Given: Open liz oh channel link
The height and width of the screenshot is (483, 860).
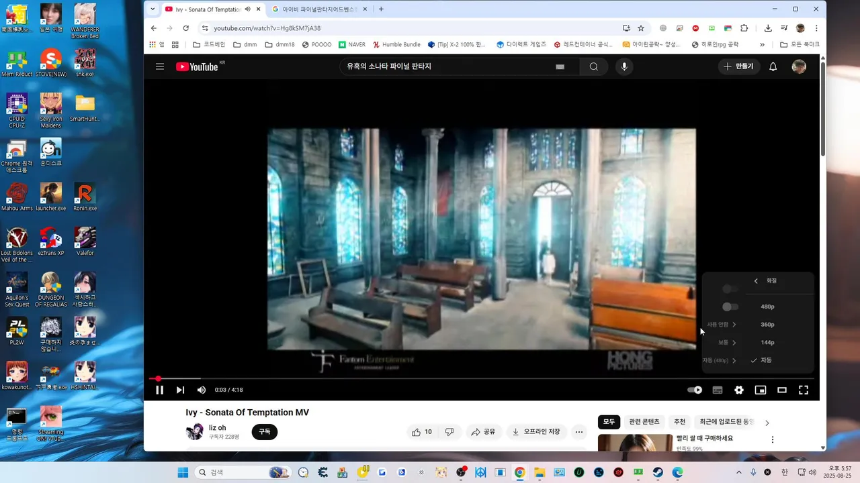Looking at the screenshot, I should [217, 427].
